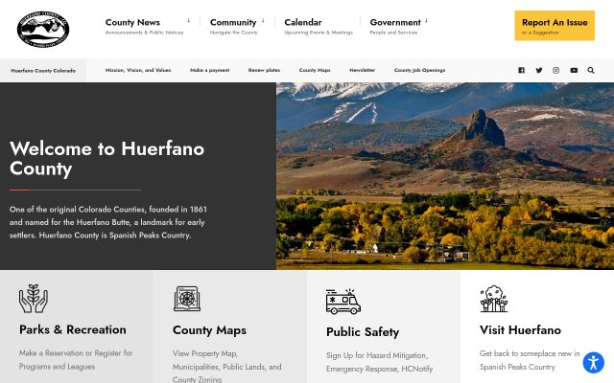The height and width of the screenshot is (383, 614).
Task: Open the Calendar menu item
Action: (303, 22)
